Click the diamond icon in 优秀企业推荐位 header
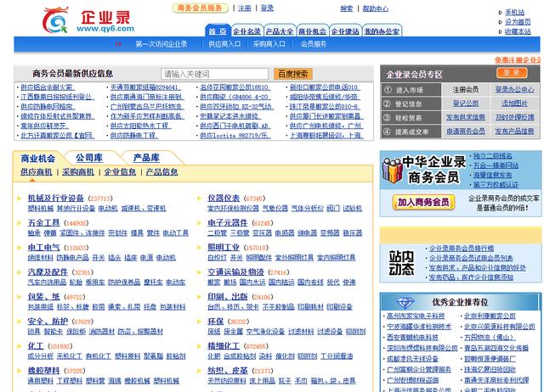This screenshot has height=392, width=544. [405, 303]
